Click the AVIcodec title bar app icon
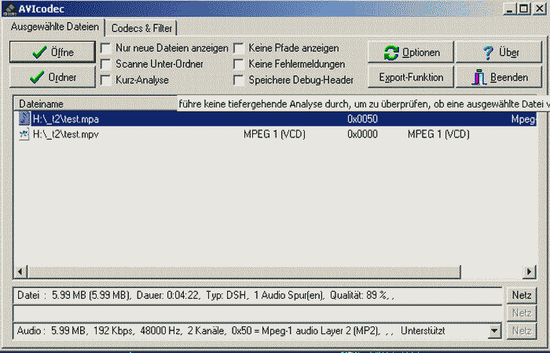 pos(9,9)
